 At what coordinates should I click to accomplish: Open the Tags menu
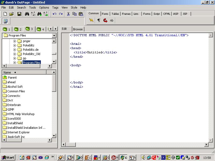55,8
